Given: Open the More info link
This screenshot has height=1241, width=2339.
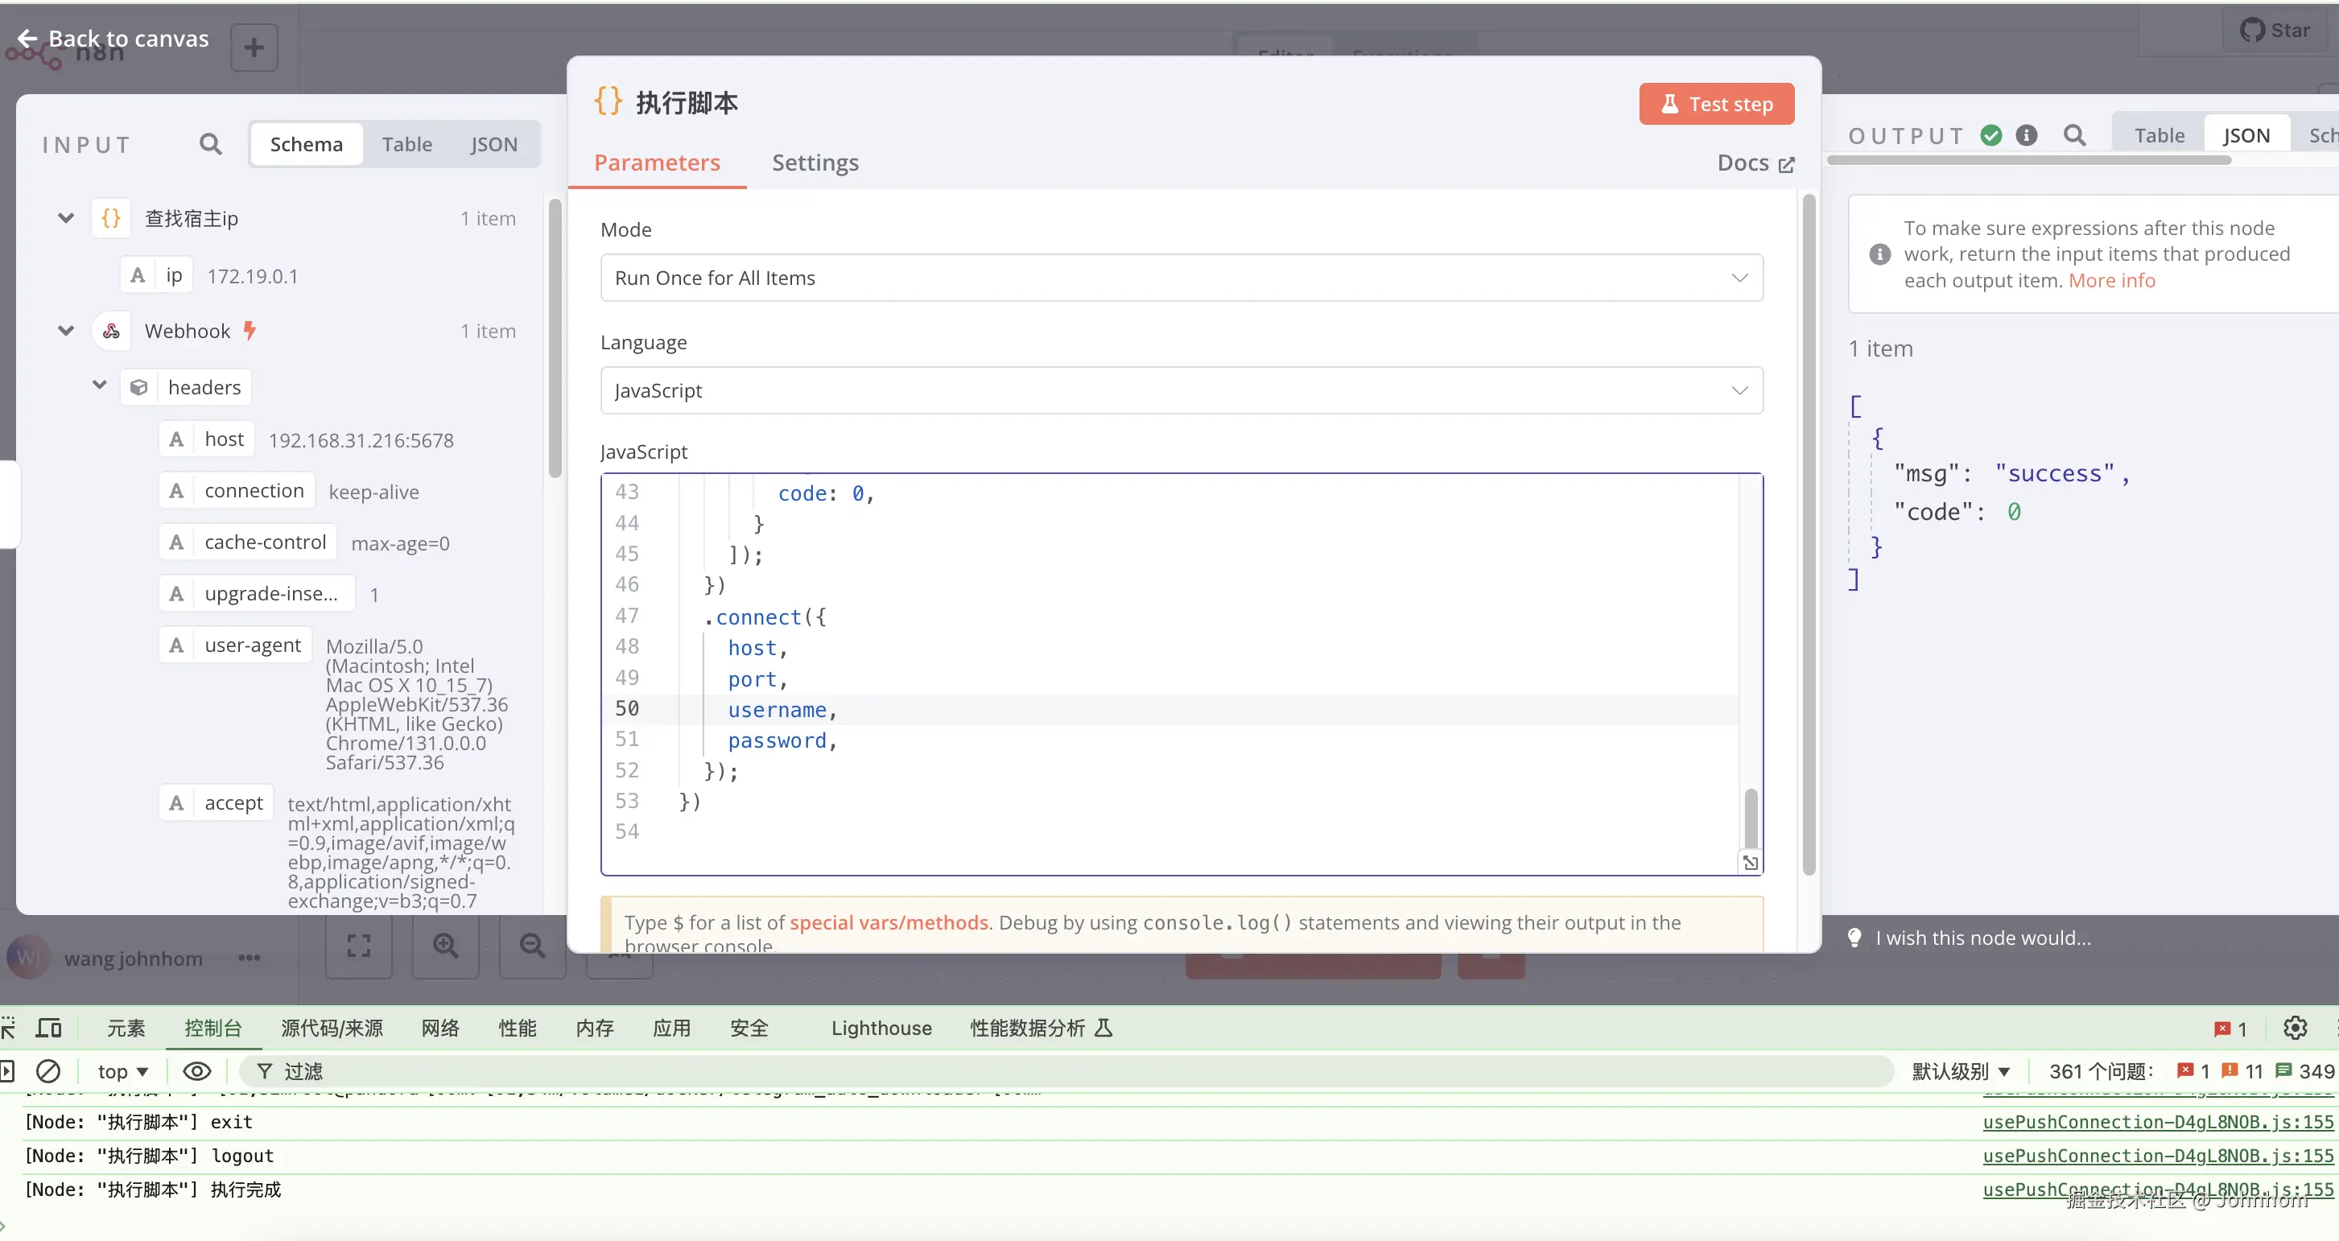Looking at the screenshot, I should [2111, 281].
